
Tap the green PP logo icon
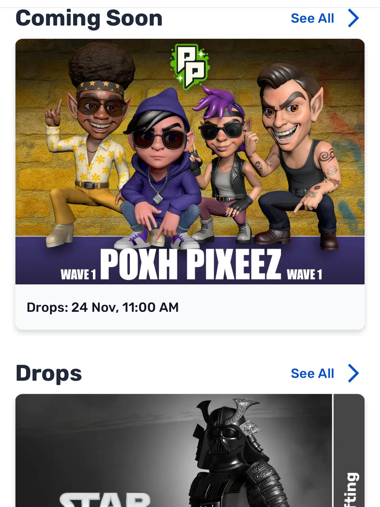tap(190, 67)
